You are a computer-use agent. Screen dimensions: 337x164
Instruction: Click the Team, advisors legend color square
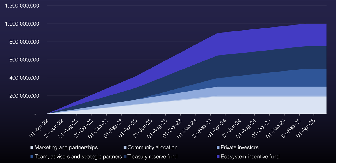tap(32, 157)
